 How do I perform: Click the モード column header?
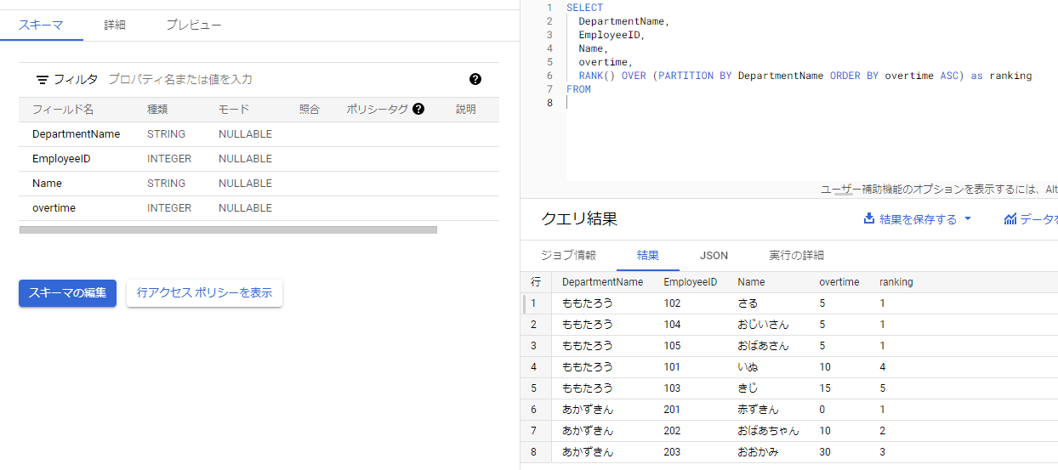click(x=234, y=110)
